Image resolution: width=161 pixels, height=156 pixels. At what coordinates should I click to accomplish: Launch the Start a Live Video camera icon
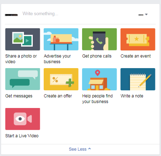pyautogui.click(x=23, y=119)
